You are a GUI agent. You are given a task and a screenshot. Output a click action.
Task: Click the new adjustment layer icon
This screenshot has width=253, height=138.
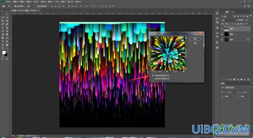238,80
